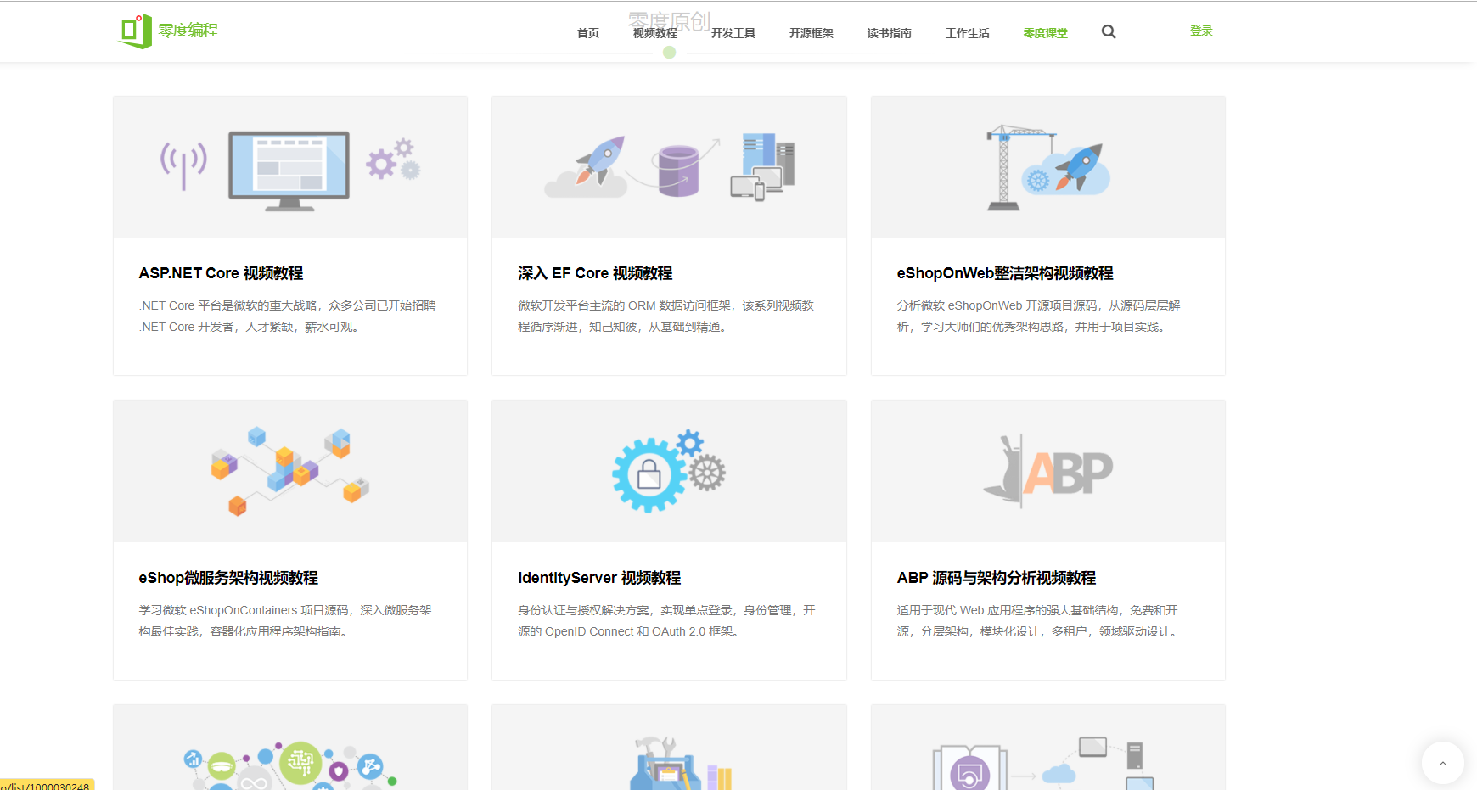This screenshot has width=1477, height=790.
Task: Open eShop微服务 colored cubes thumbnail
Action: pyautogui.click(x=290, y=472)
